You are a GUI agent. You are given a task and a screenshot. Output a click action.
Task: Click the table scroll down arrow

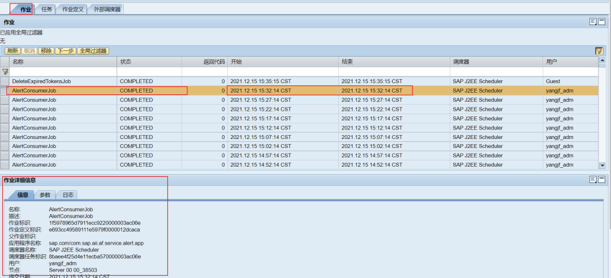[602, 166]
